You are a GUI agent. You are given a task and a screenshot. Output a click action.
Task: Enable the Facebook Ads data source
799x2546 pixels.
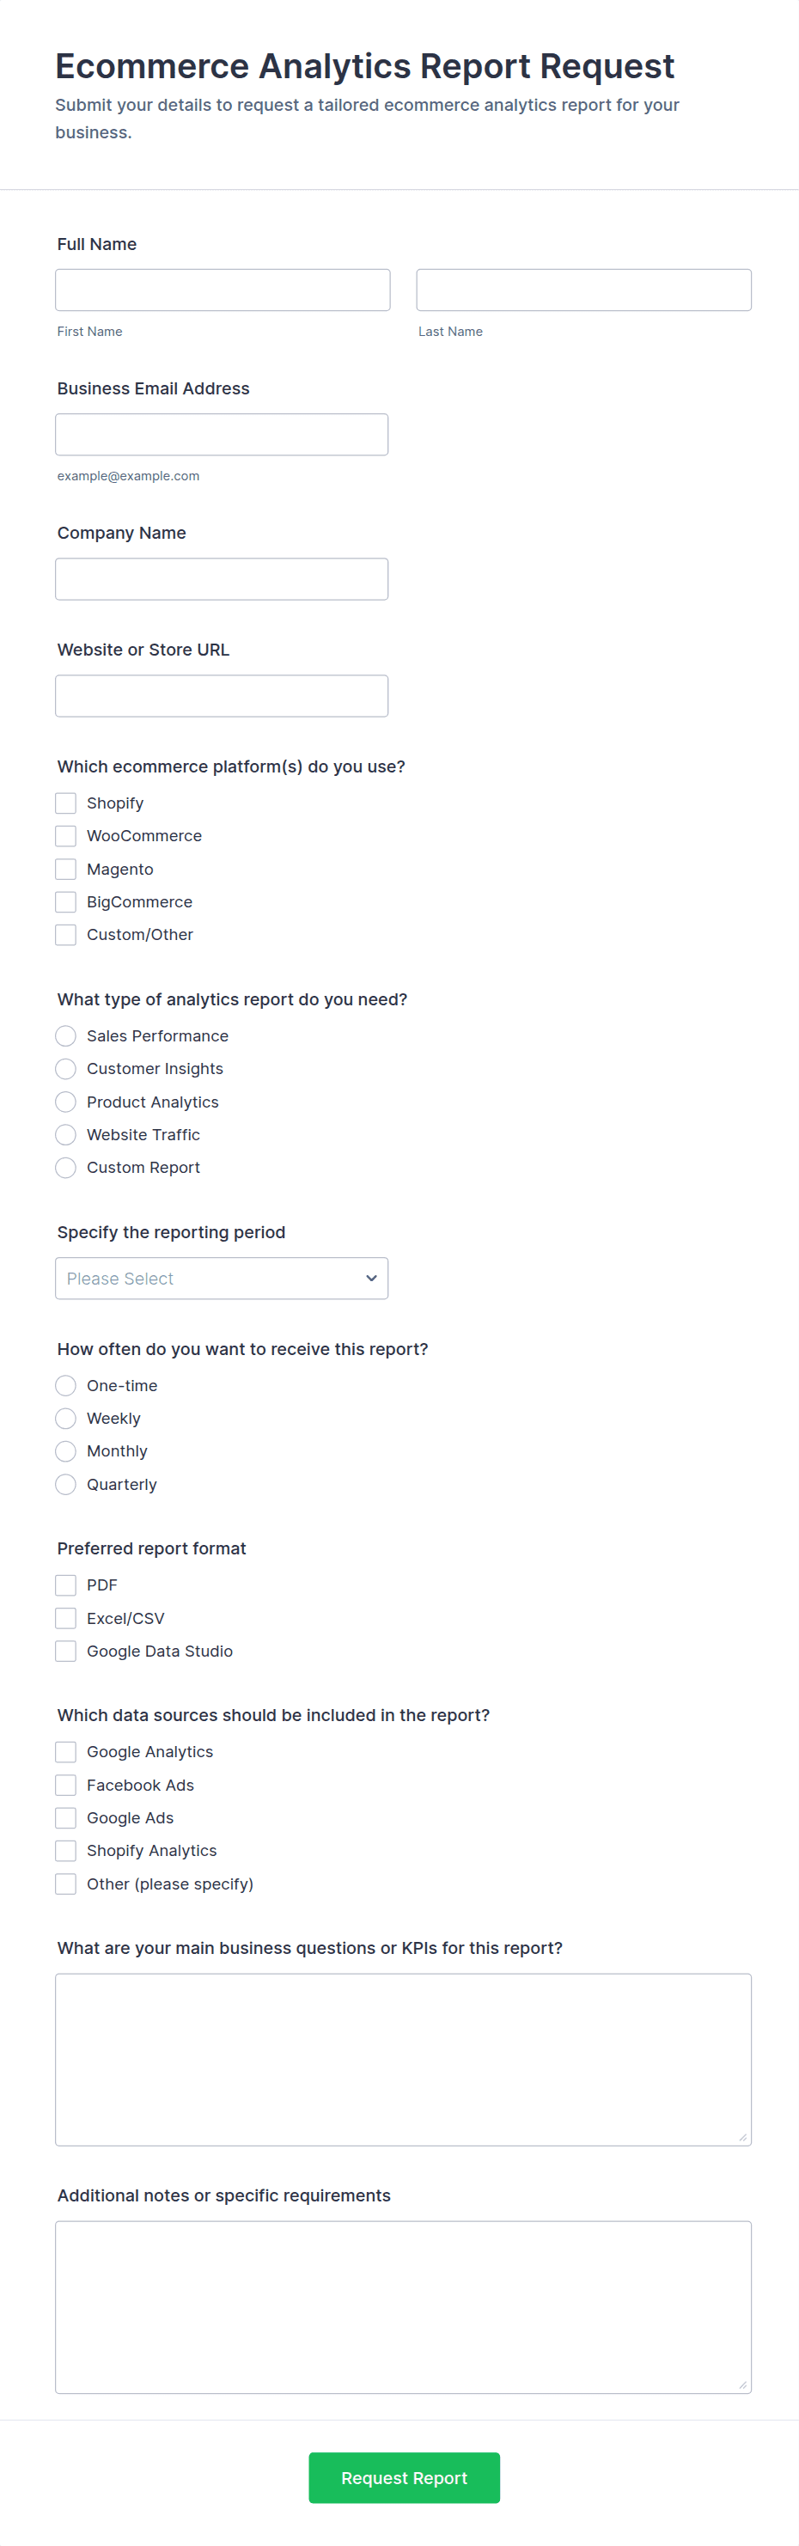tap(66, 1785)
